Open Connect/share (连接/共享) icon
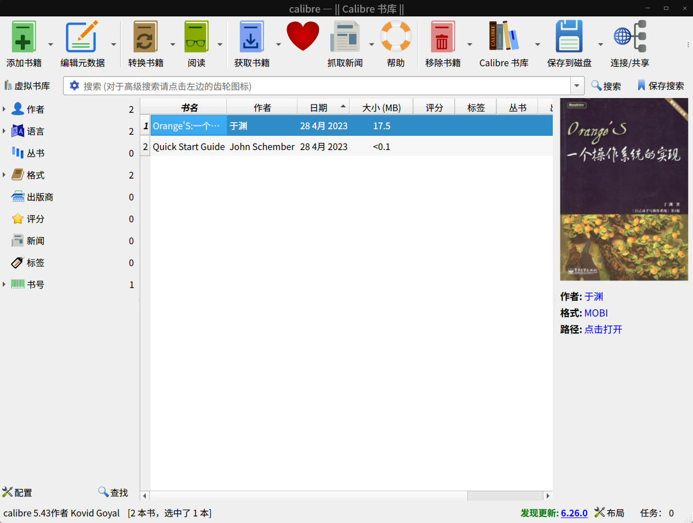Image resolution: width=693 pixels, height=523 pixels. click(630, 37)
